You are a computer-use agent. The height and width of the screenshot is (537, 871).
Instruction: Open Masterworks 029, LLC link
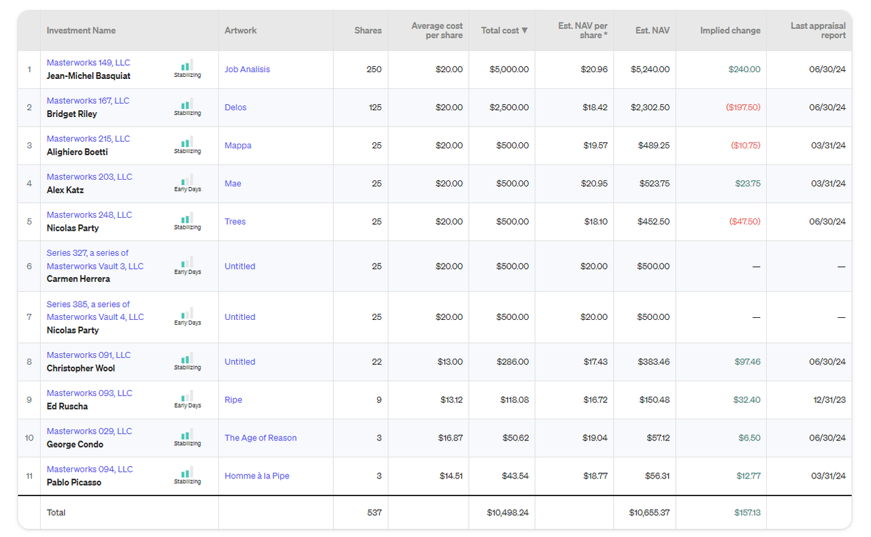point(89,432)
